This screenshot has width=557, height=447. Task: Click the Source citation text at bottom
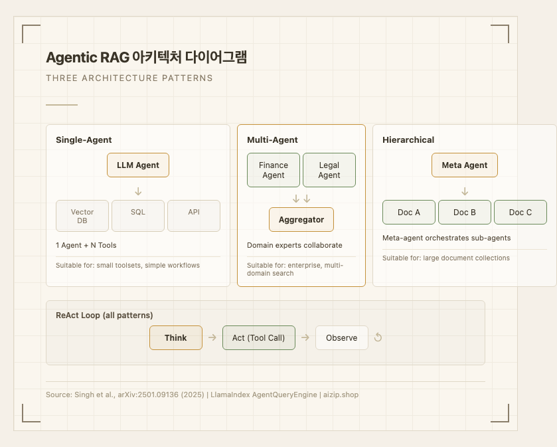202,395
